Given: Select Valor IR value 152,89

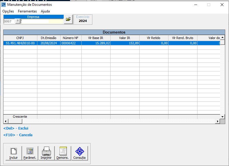Looking at the screenshot, I should coord(125,43).
